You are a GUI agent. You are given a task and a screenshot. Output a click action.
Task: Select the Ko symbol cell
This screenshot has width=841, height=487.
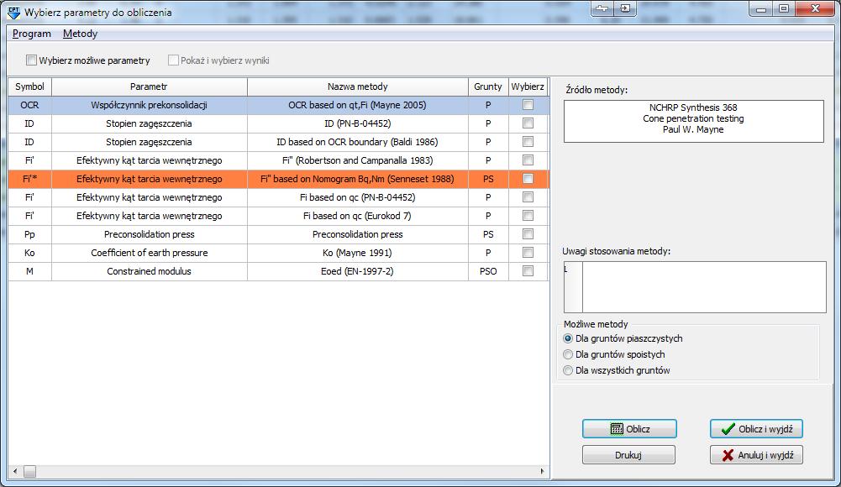(29, 253)
